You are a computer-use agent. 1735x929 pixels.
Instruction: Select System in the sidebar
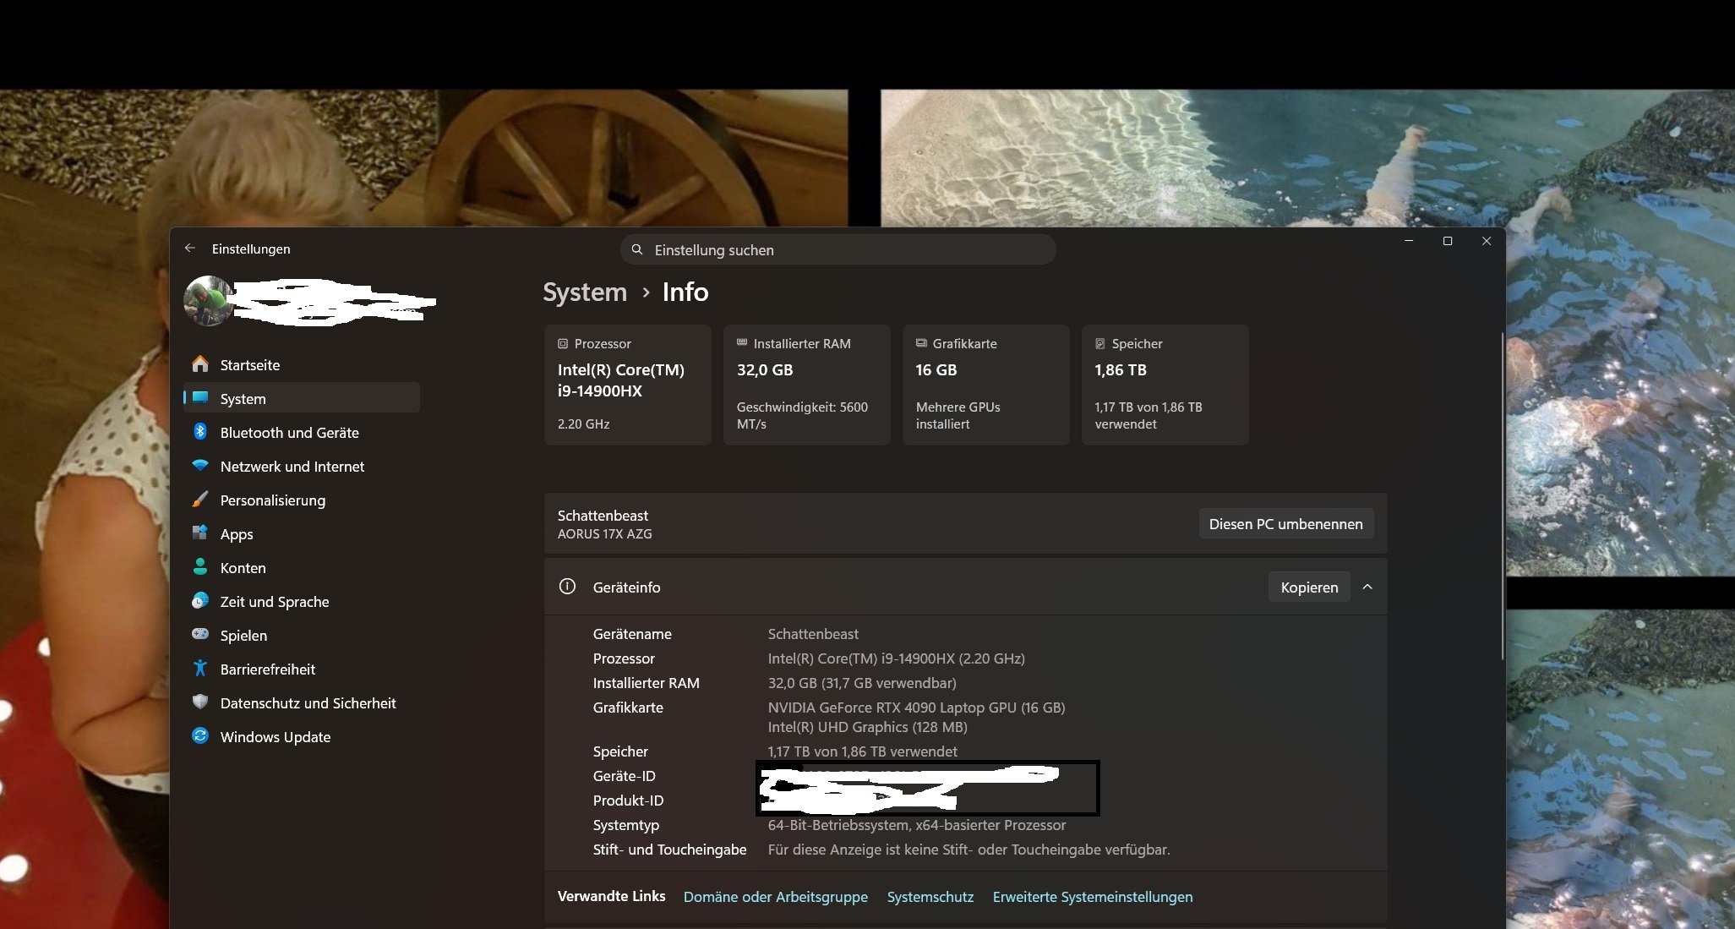302,398
